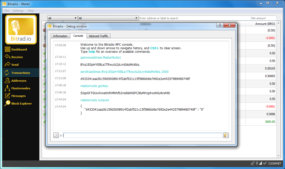
Task: Click the Bitrad.io microphone logo
Action: click(21, 29)
